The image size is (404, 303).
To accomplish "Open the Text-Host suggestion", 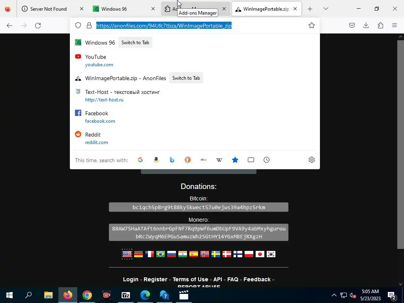I will click(x=195, y=95).
